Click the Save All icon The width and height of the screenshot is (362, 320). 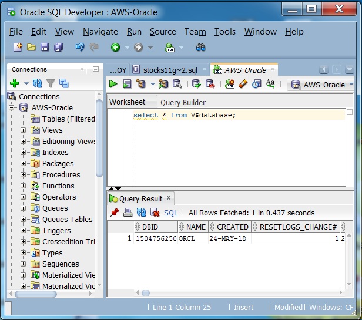pos(59,48)
